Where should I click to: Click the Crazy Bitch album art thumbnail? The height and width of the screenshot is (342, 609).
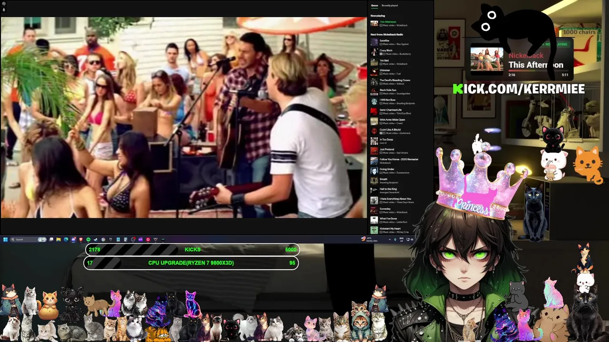tap(374, 52)
